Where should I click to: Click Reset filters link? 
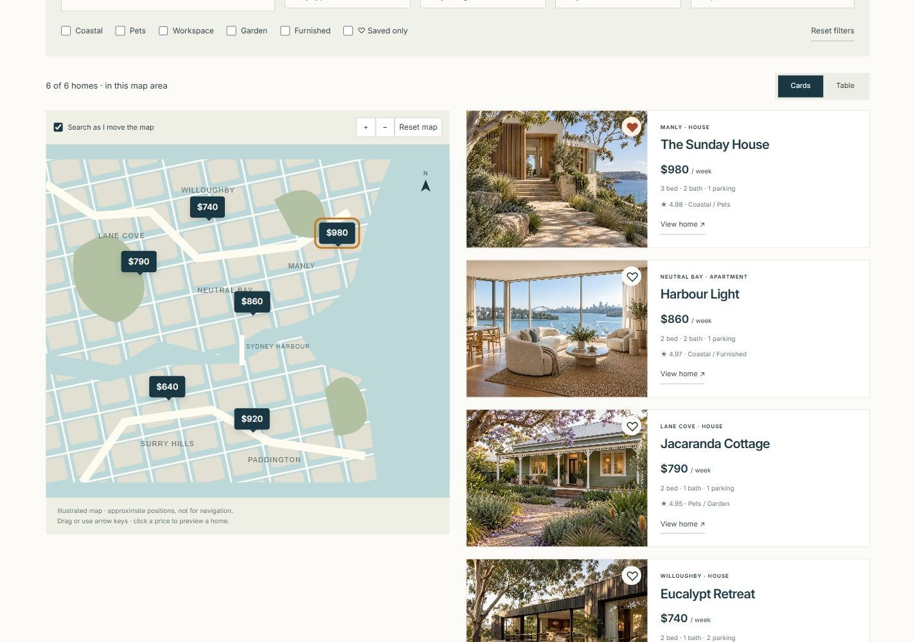pyautogui.click(x=832, y=31)
